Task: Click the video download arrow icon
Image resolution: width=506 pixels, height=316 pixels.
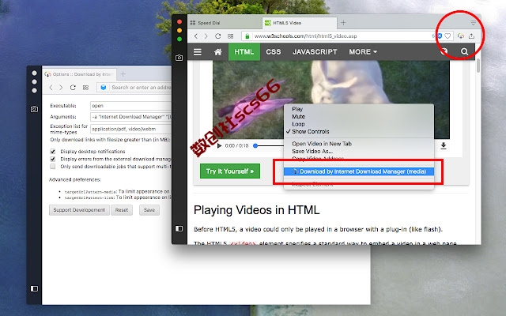Action: click(x=444, y=145)
